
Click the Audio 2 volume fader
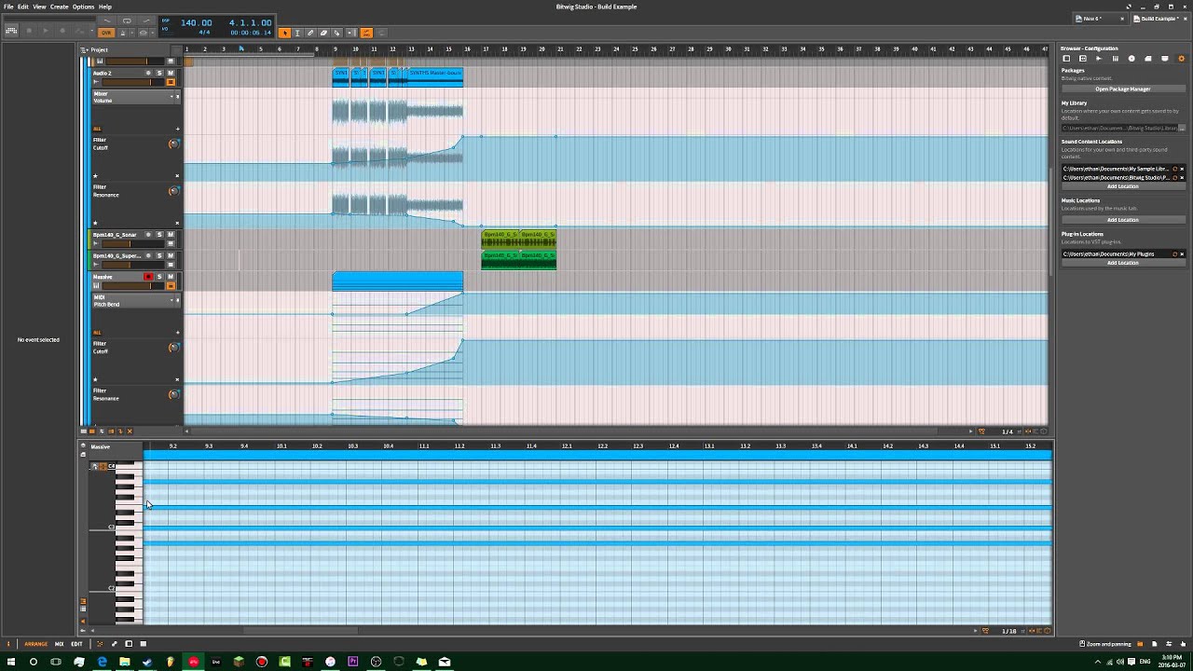tap(133, 83)
